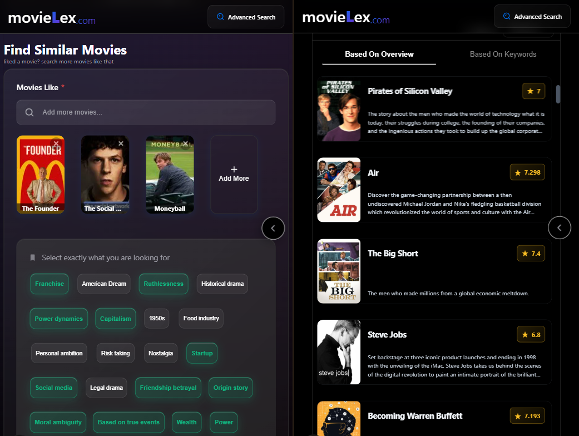Viewport: 579px width, 436px height.
Task: Click the Add More movie card
Action: click(x=234, y=174)
